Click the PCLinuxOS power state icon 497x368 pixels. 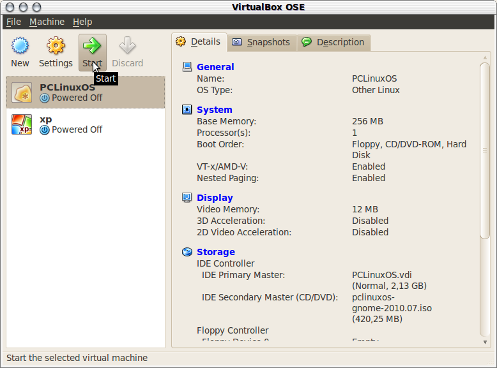(x=44, y=98)
